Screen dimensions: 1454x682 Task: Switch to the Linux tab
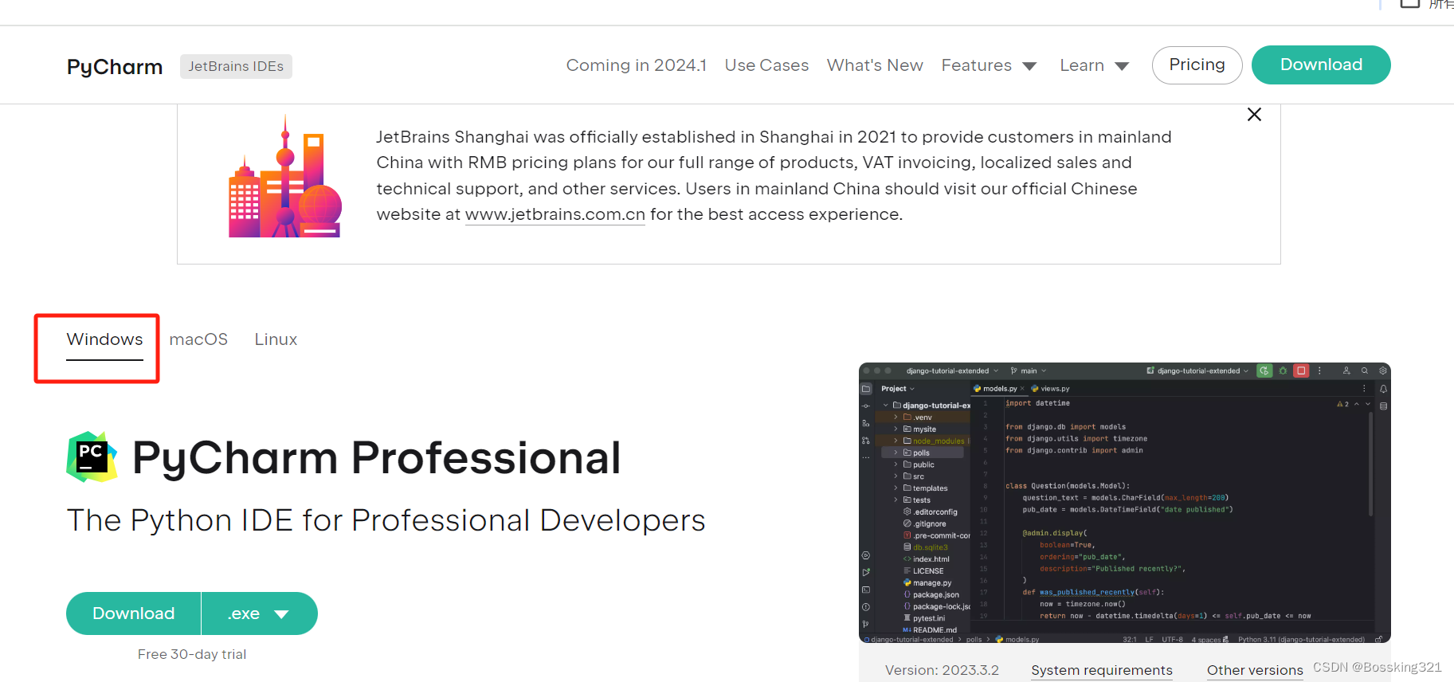click(x=276, y=339)
